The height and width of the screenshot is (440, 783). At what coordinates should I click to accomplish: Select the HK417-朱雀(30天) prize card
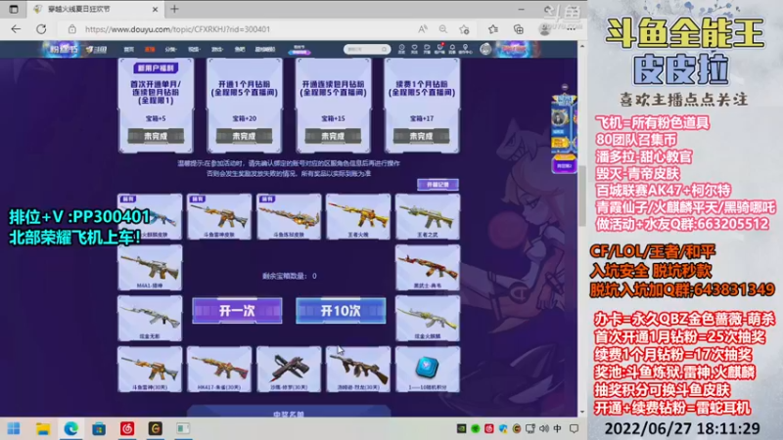point(219,370)
